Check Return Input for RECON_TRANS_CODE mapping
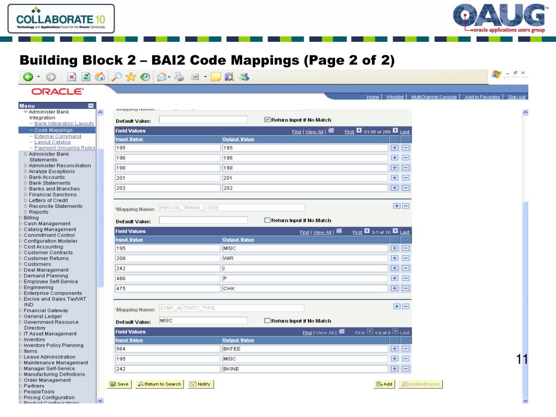 pyautogui.click(x=267, y=220)
